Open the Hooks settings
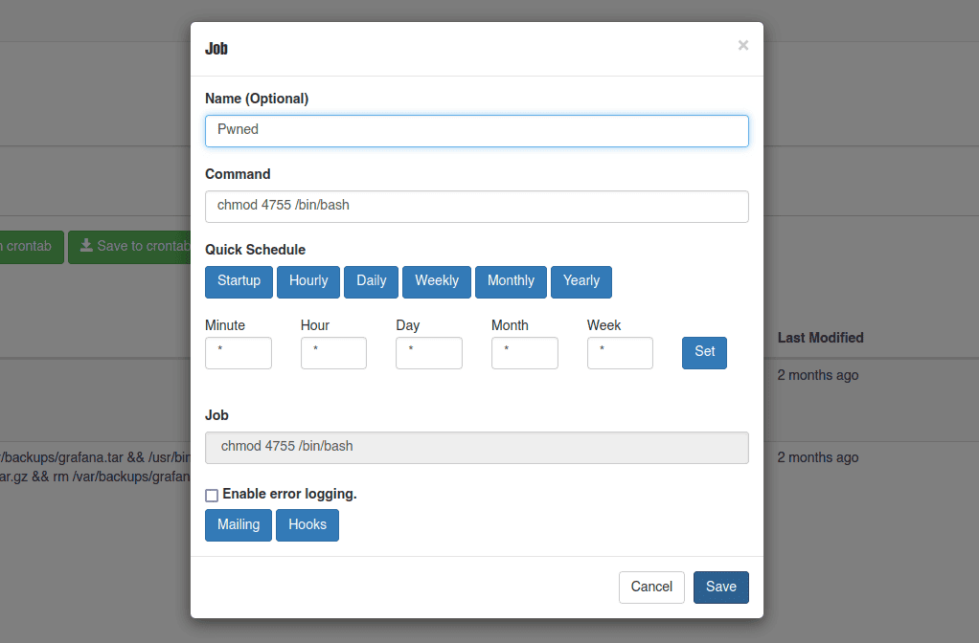 [x=307, y=525]
